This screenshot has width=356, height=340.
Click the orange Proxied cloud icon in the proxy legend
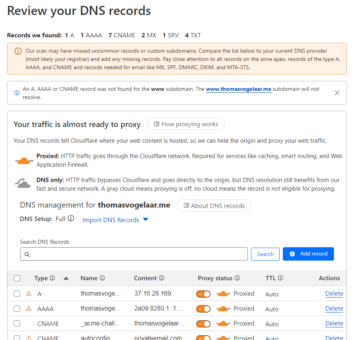tap(24, 160)
